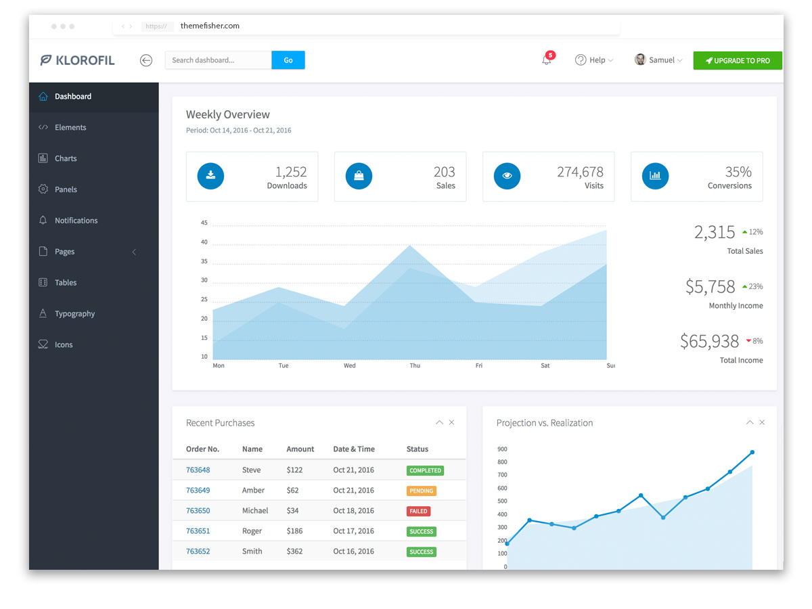Open order 763650 from Recent Purchases

click(x=197, y=510)
